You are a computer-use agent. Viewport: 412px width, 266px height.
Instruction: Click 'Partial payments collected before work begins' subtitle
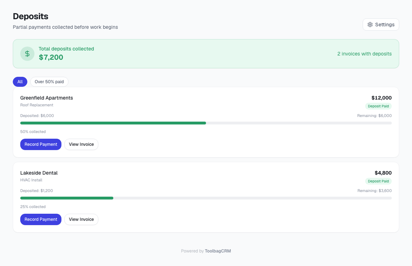[x=65, y=27]
